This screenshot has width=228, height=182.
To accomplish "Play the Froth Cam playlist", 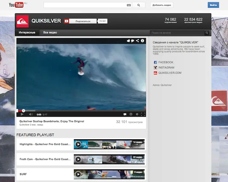I will pyautogui.click(x=78, y=159).
